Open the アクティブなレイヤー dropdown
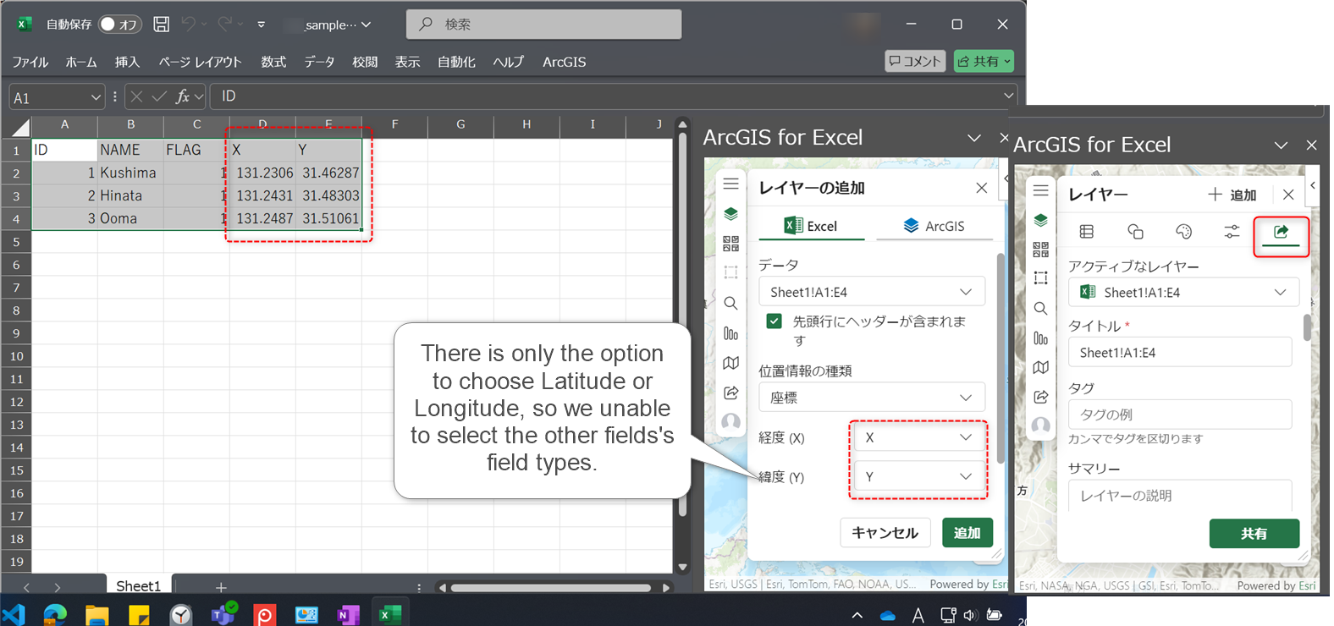The image size is (1334, 626). pos(1183,293)
